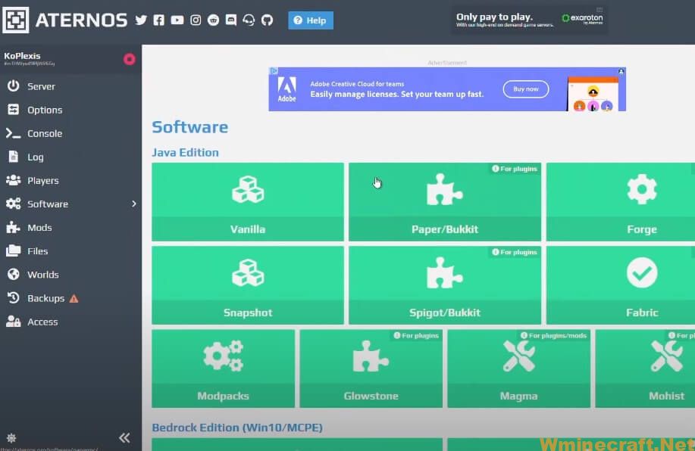695x451 pixels.
Task: Expand the Software submenu chevron
Action: coord(134,204)
